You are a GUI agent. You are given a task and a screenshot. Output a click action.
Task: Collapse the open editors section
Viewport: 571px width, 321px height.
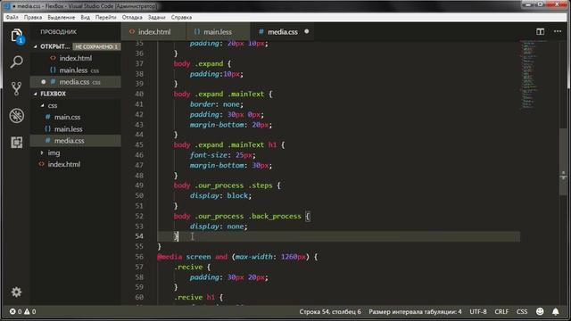[x=36, y=46]
